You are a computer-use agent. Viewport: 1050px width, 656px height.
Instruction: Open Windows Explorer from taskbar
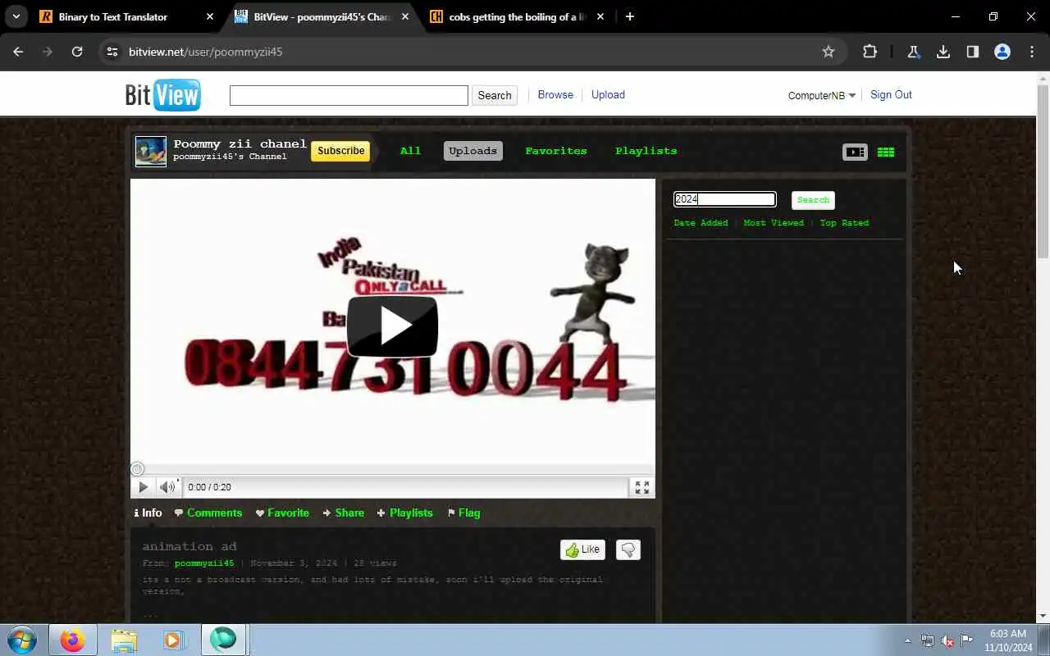(124, 640)
